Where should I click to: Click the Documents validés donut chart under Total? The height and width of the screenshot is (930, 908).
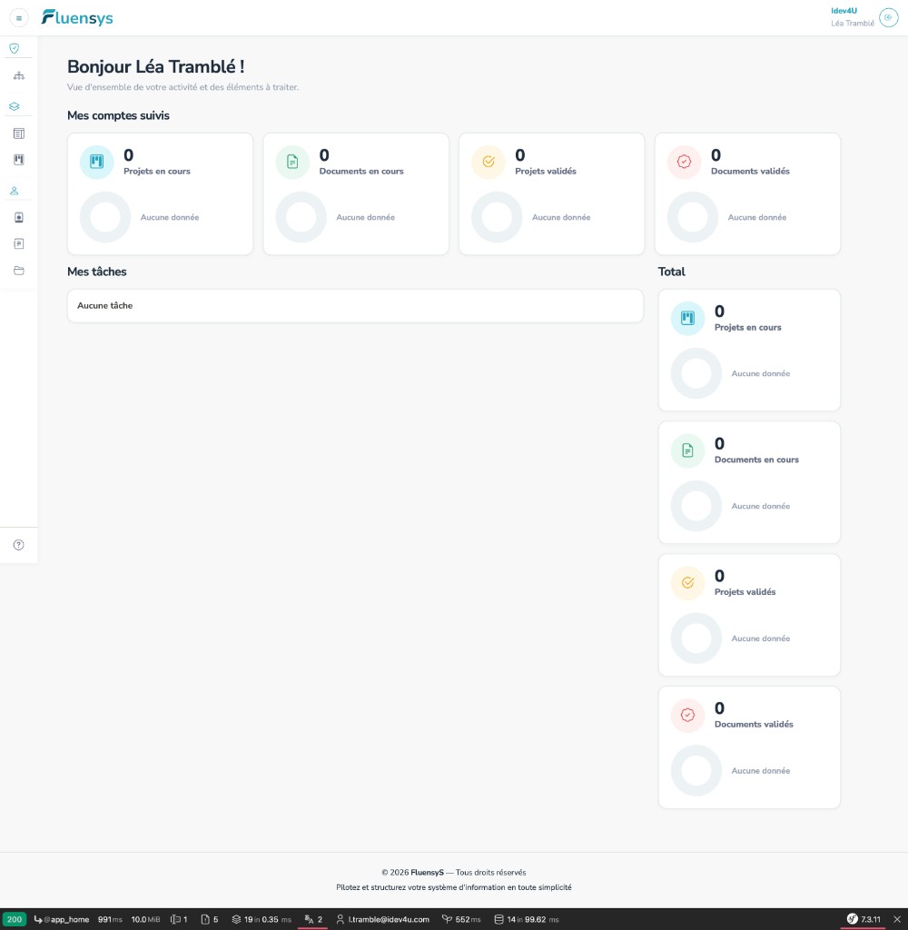tap(696, 770)
